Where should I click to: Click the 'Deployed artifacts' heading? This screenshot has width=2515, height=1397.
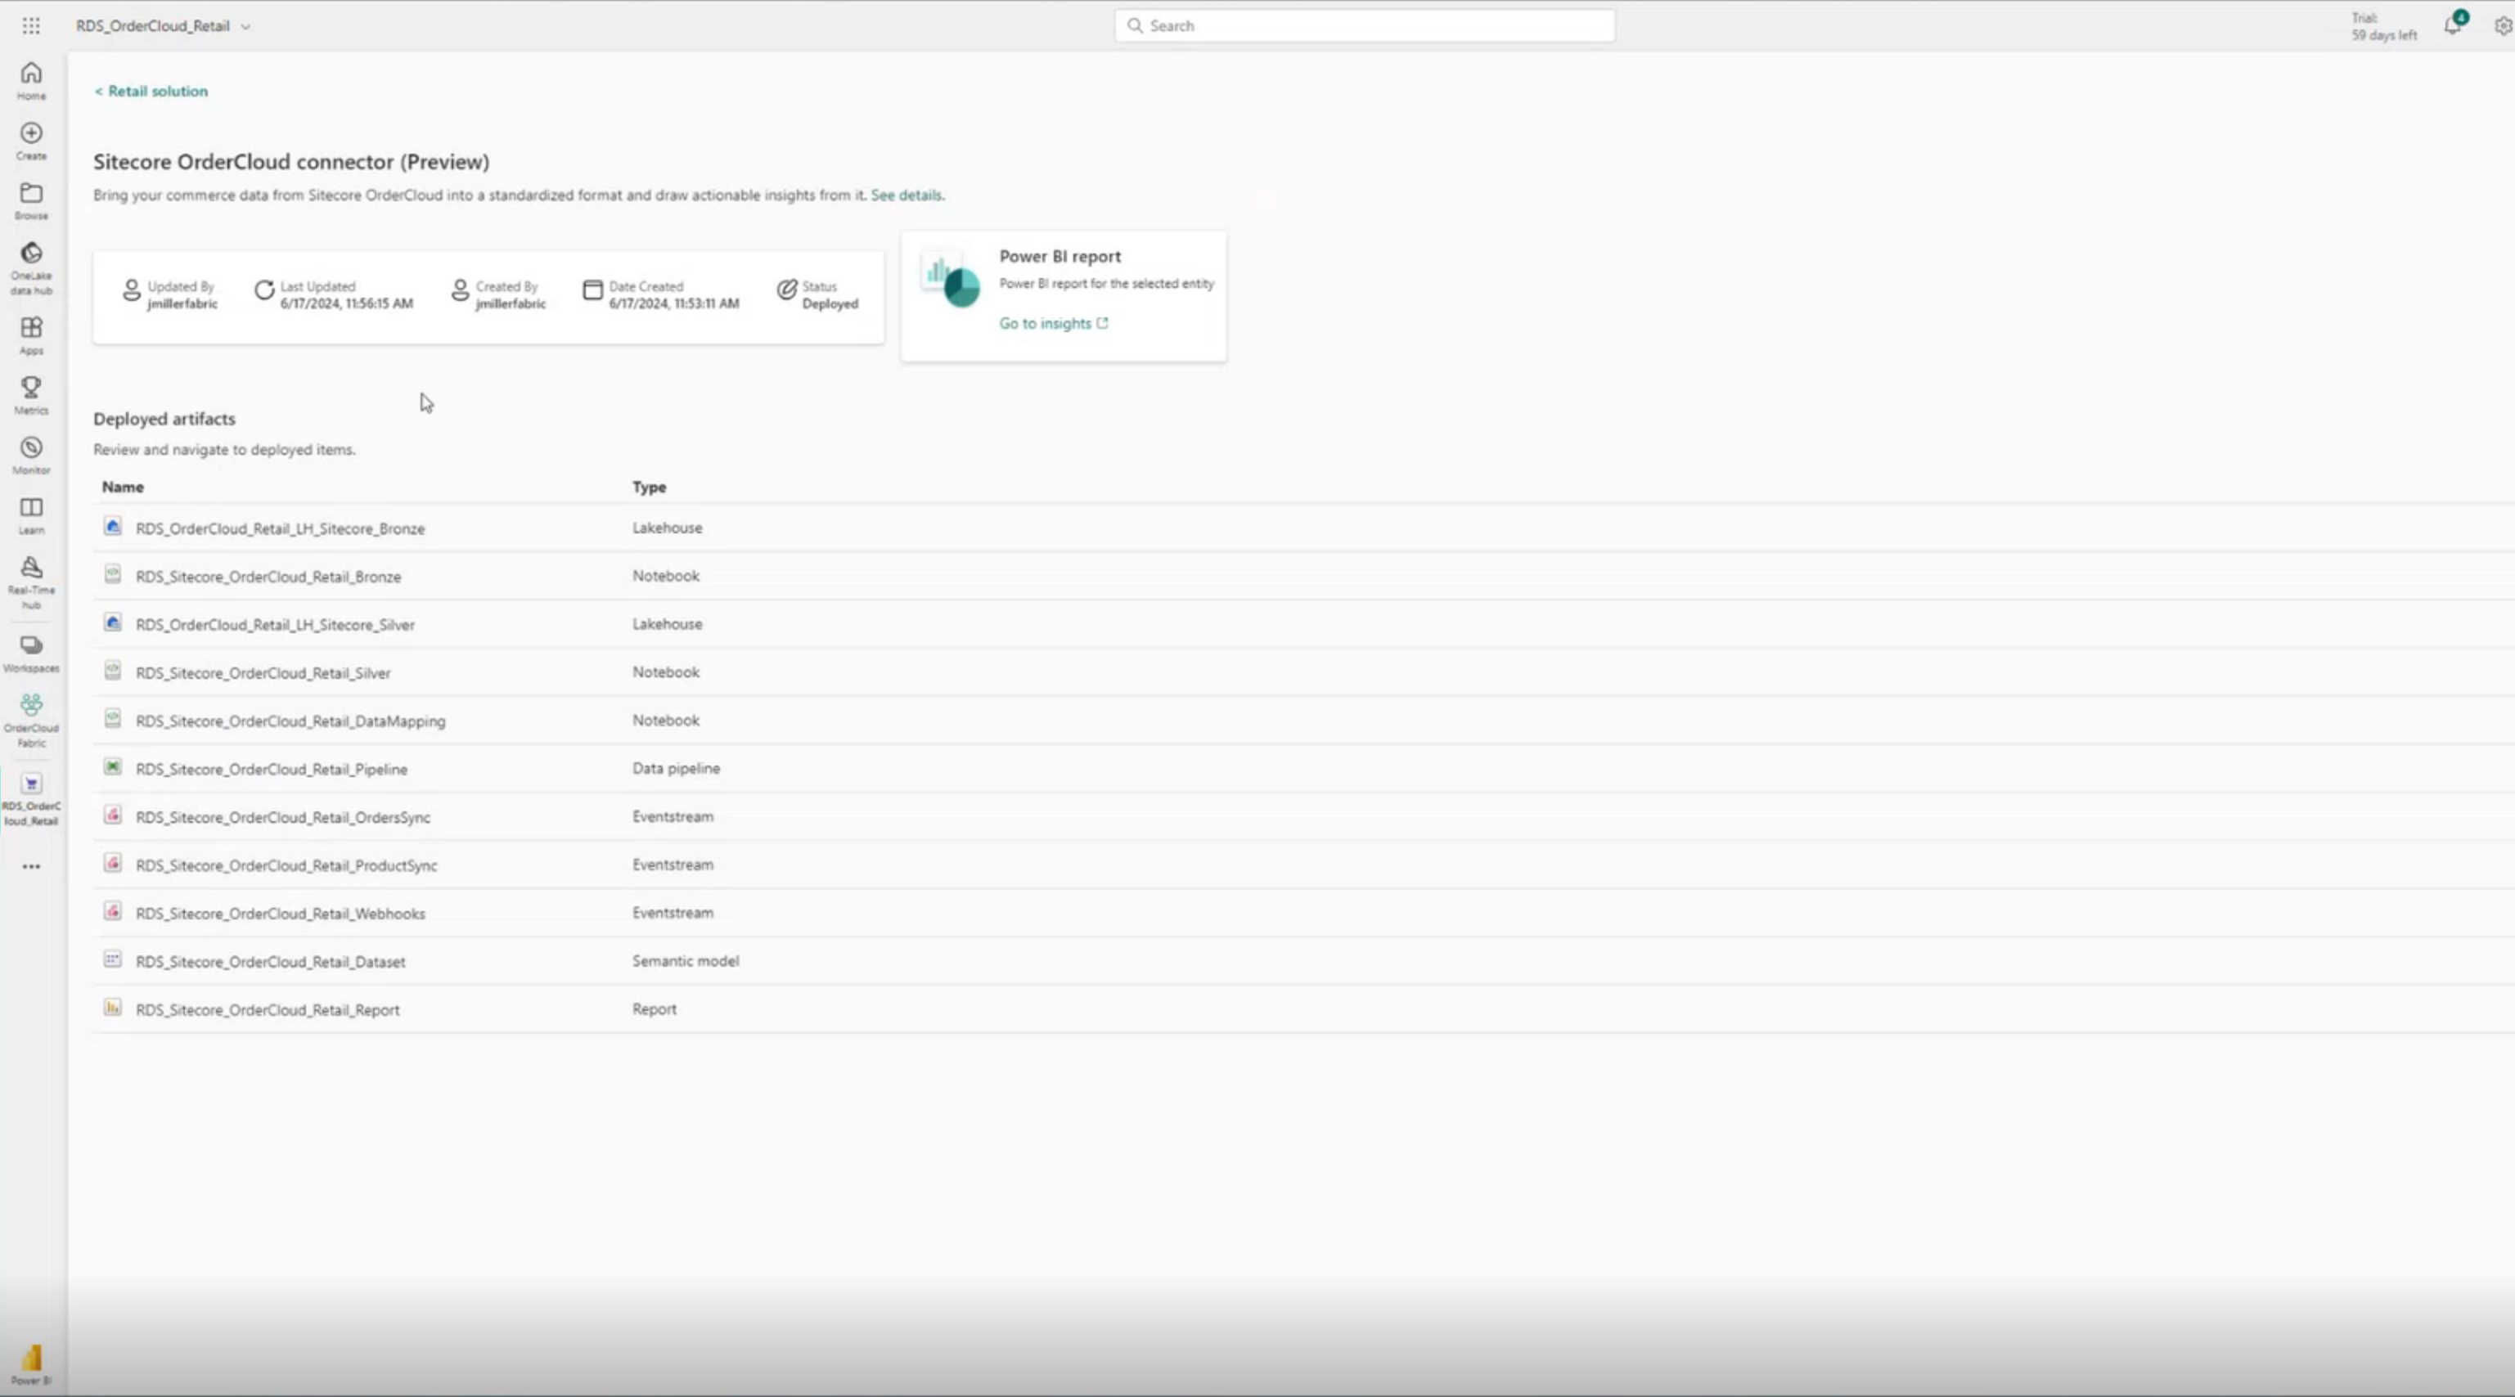[164, 419]
